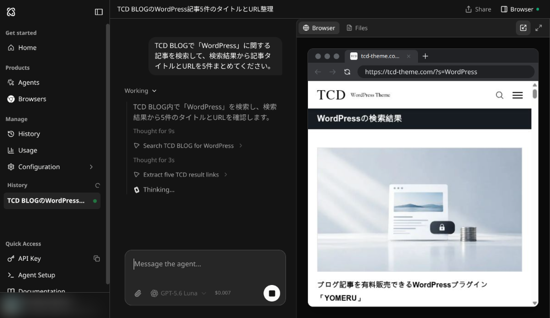This screenshot has height=318, width=550.
Task: Open a new browser tab with plus
Action: pyautogui.click(x=425, y=56)
